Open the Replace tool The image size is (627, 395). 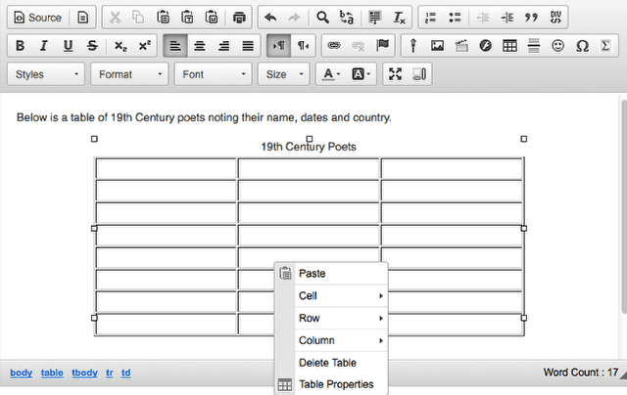347,18
